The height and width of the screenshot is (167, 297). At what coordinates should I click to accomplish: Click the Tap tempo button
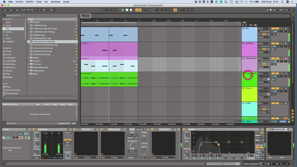pos(17,10)
